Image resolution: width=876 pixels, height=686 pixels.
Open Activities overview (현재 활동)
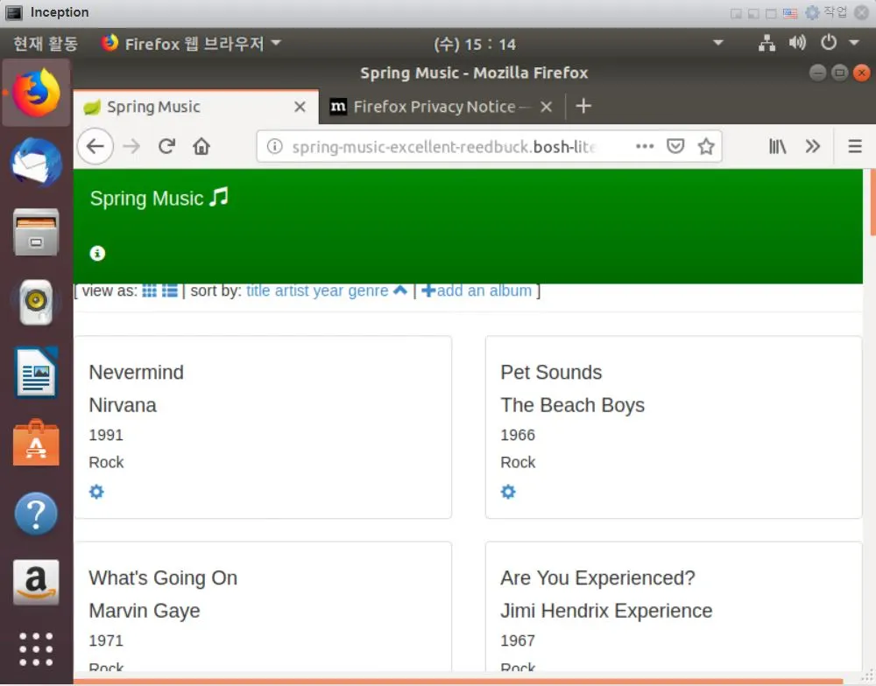46,44
